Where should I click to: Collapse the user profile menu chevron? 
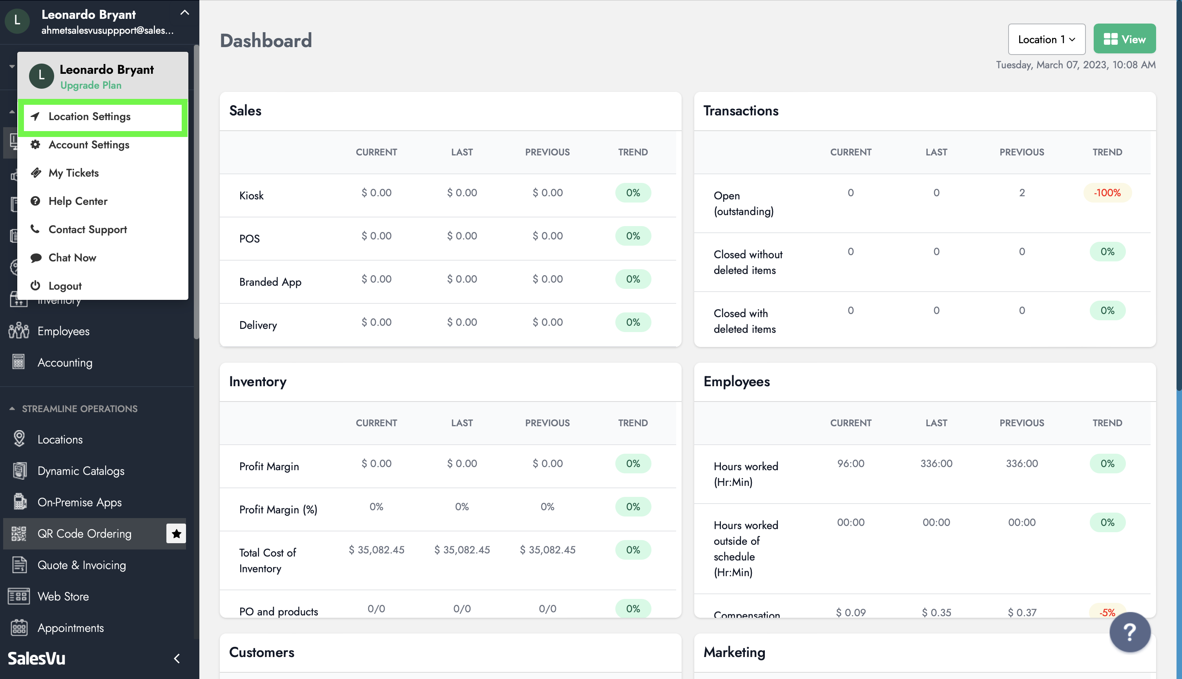tap(185, 13)
